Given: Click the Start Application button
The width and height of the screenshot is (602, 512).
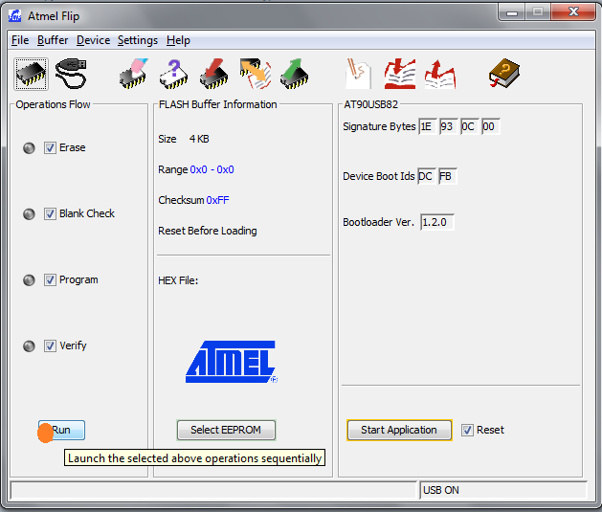Looking at the screenshot, I should click(399, 430).
